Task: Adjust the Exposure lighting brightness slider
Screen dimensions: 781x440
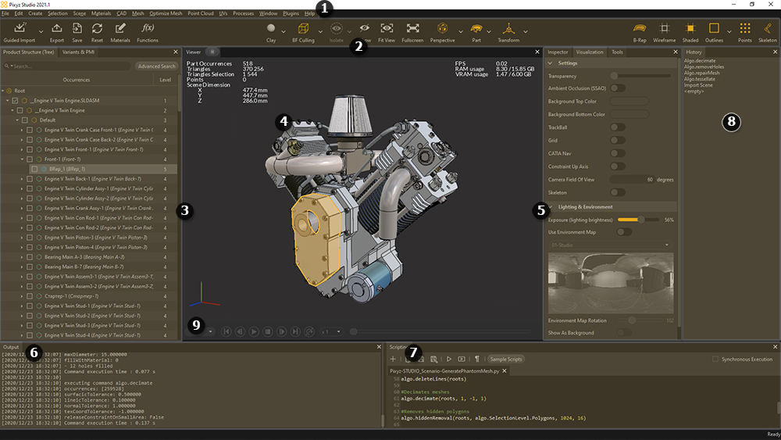Action: pyautogui.click(x=641, y=220)
